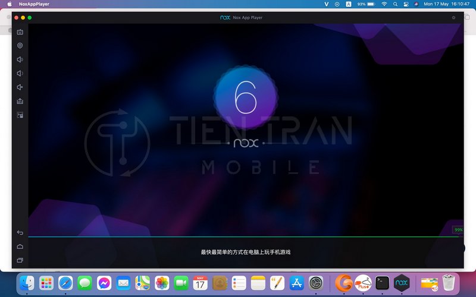Open App Store from the Dock
476x297 pixels.
coord(296,283)
